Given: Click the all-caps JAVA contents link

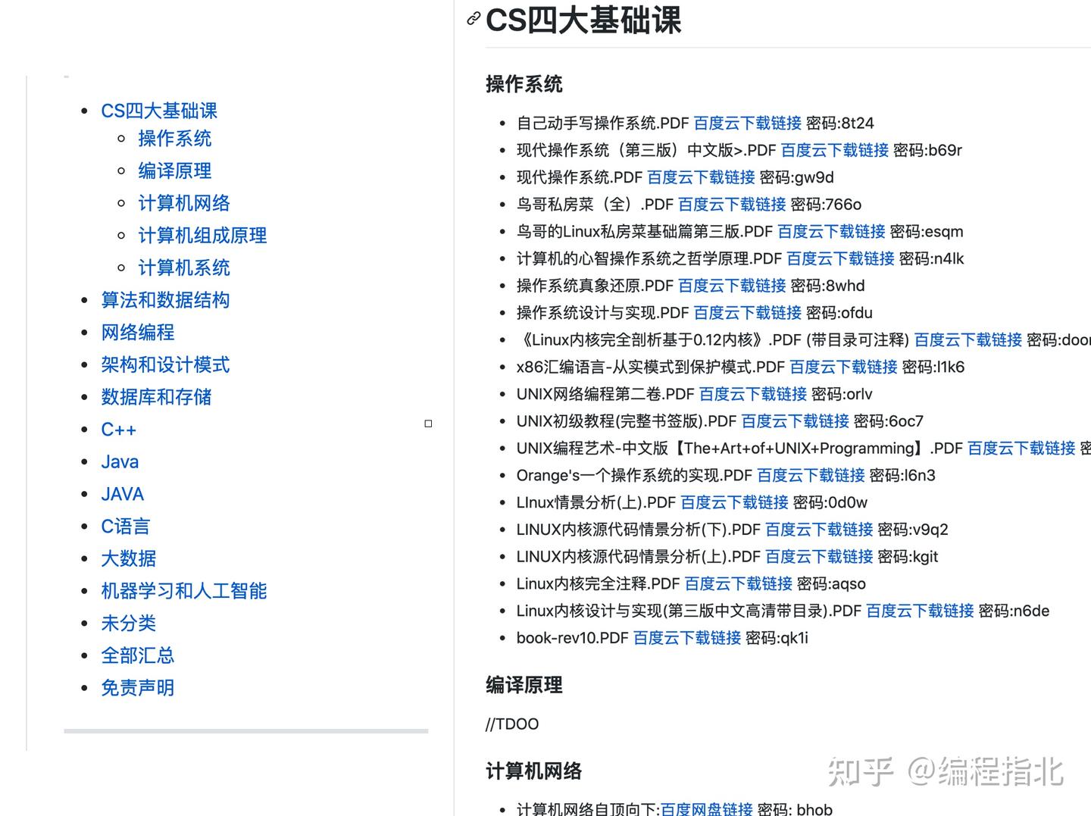Looking at the screenshot, I should 122,494.
